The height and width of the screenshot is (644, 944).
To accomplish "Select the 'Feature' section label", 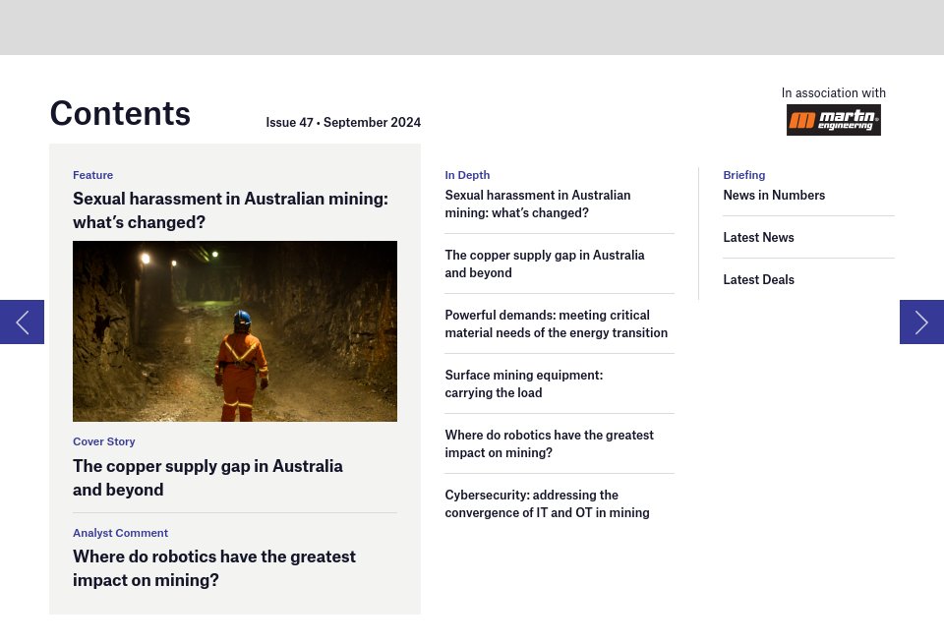I will click(x=92, y=175).
